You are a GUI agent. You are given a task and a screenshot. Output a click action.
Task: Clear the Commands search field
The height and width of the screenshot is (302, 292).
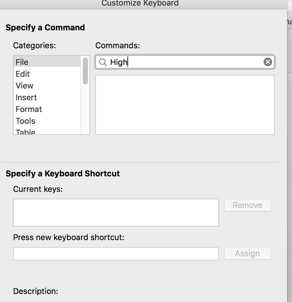tap(268, 62)
